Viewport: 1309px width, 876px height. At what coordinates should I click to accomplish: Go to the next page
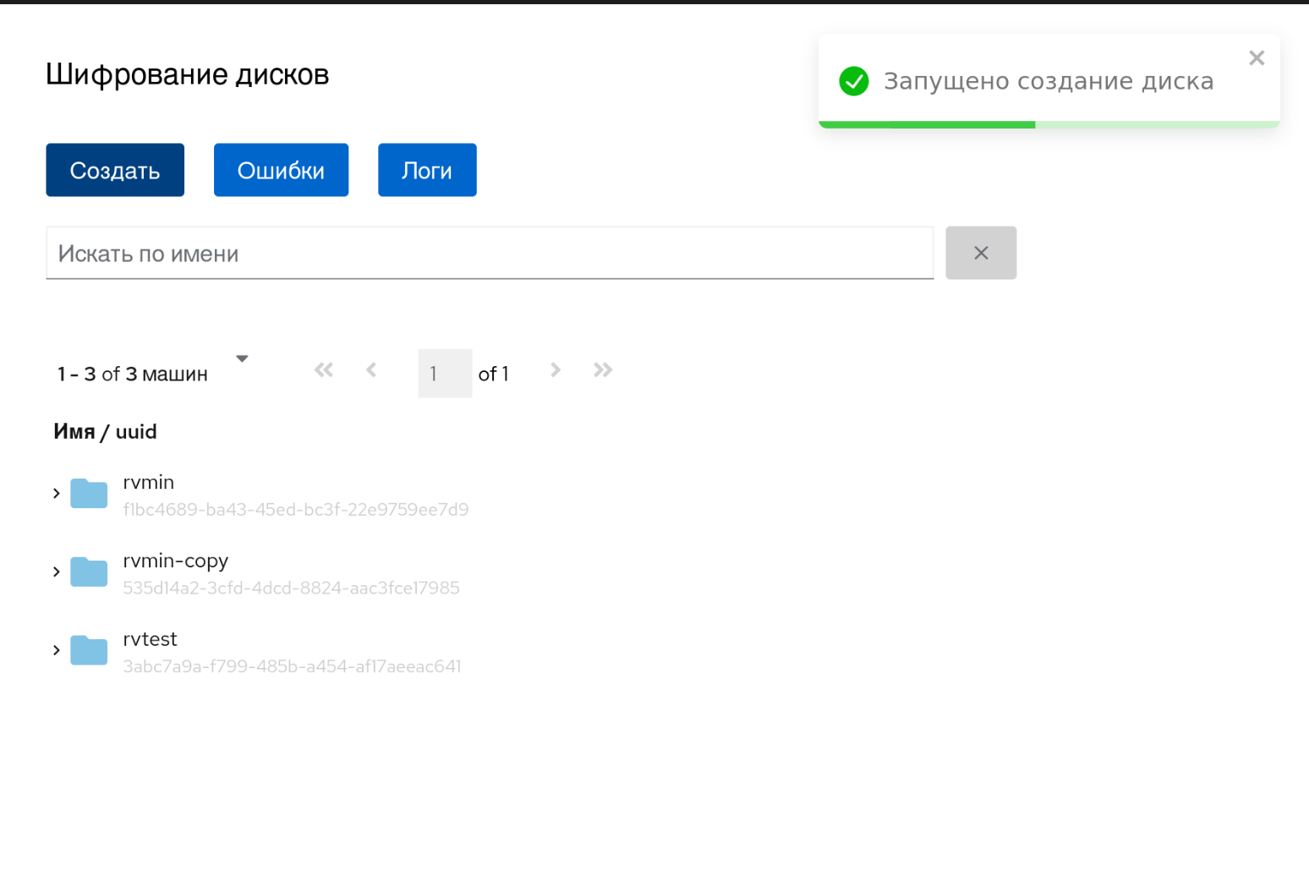[x=556, y=370]
